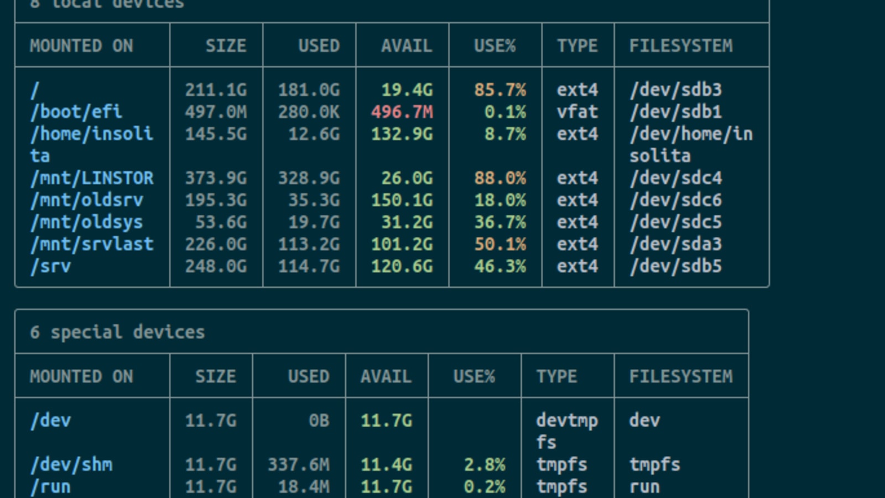885x498 pixels.
Task: Click the 11.4G available value
Action: pyautogui.click(x=387, y=465)
